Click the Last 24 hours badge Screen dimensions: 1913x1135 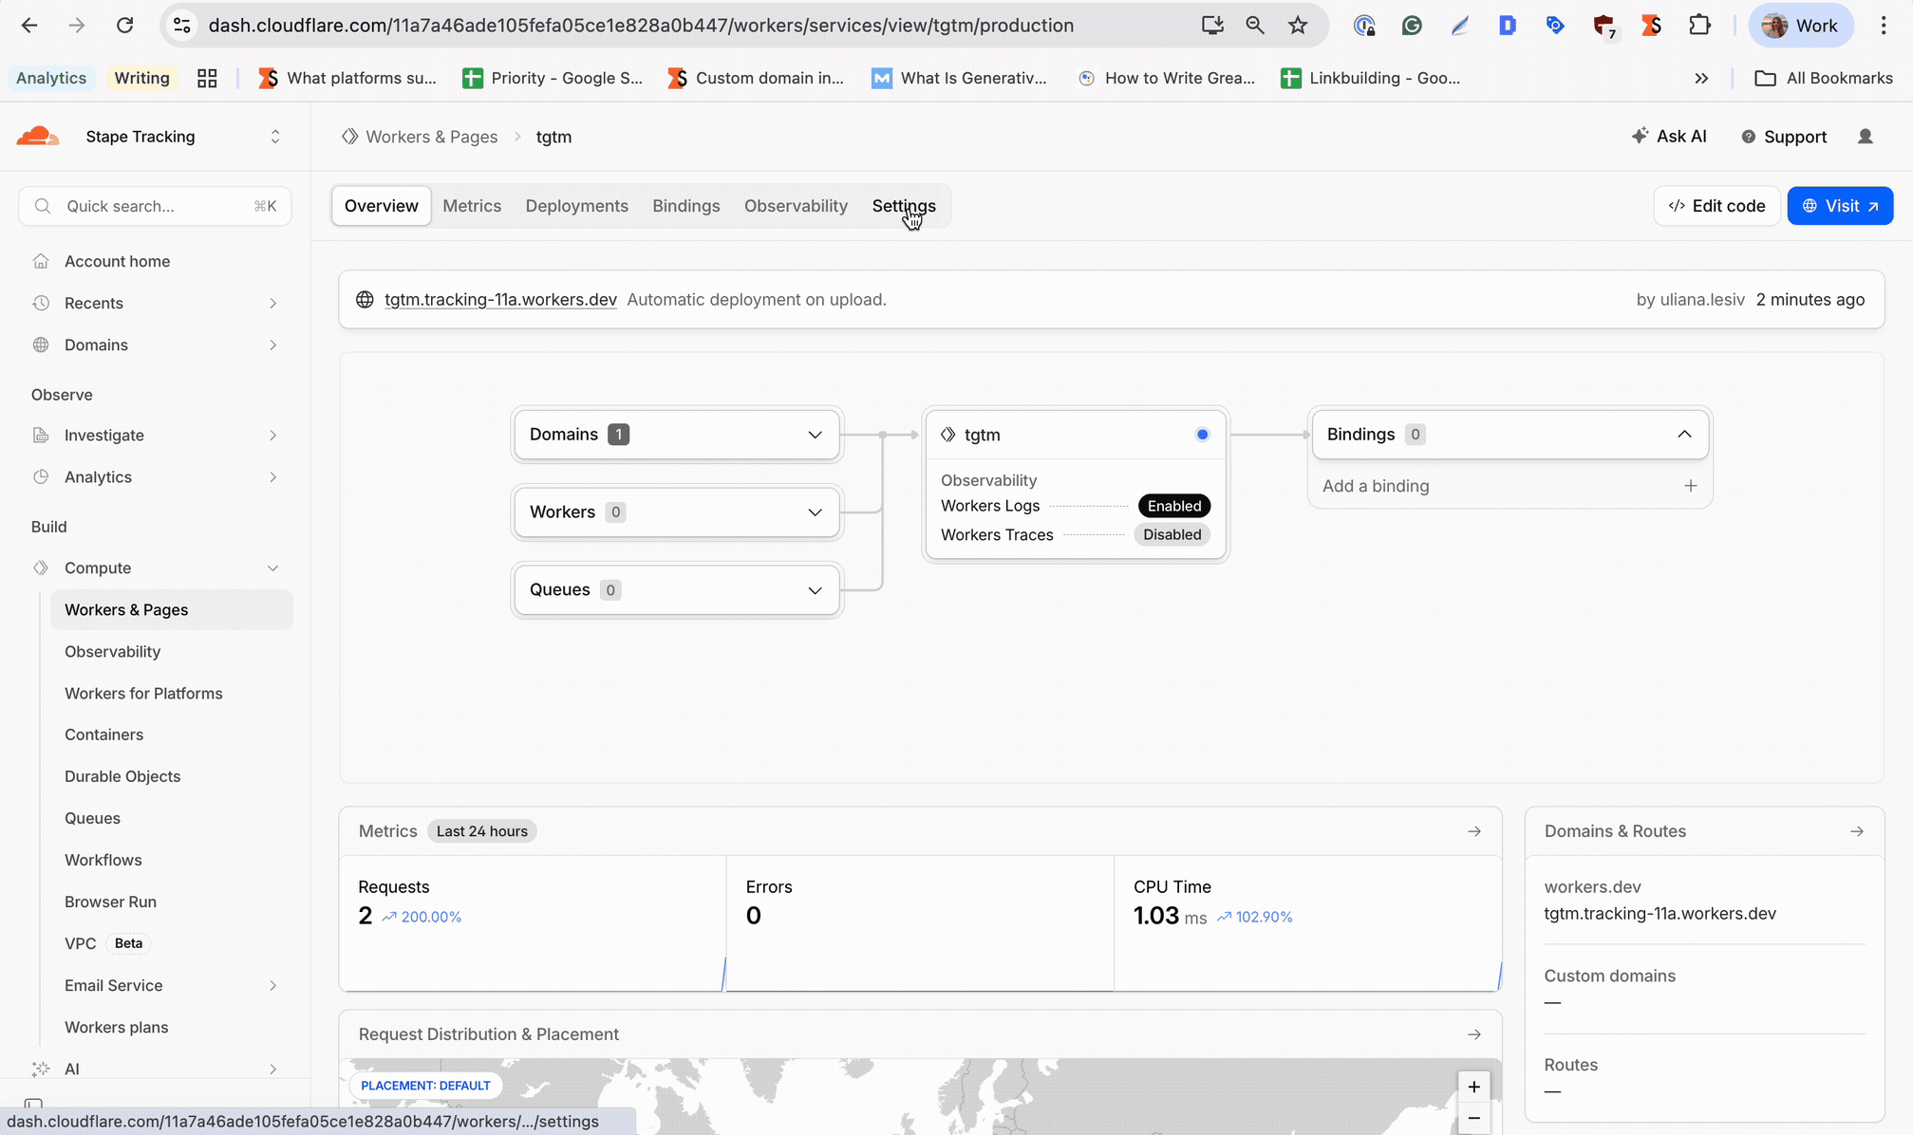(x=481, y=831)
